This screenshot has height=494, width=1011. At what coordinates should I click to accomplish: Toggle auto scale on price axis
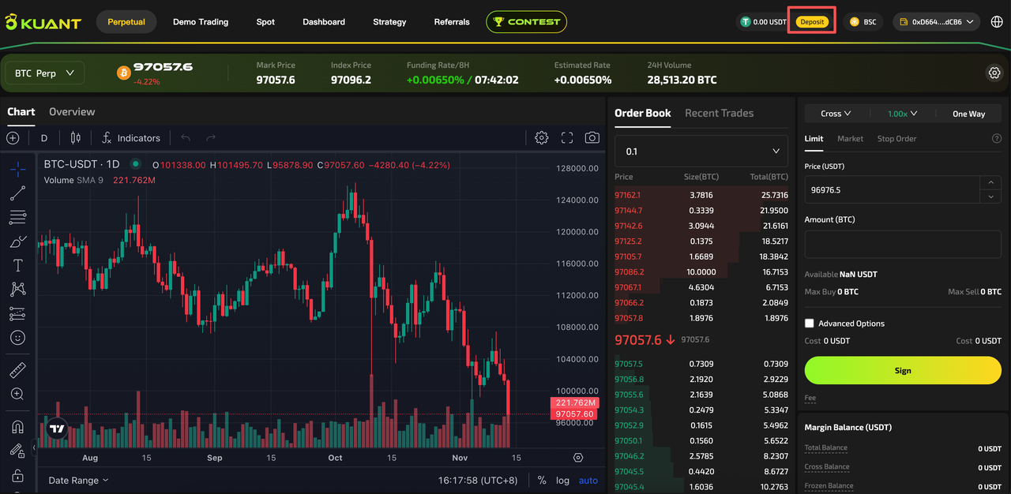point(588,480)
